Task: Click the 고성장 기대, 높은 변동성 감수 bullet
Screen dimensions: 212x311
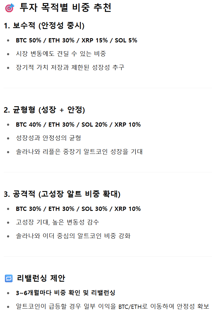Action: (58, 222)
